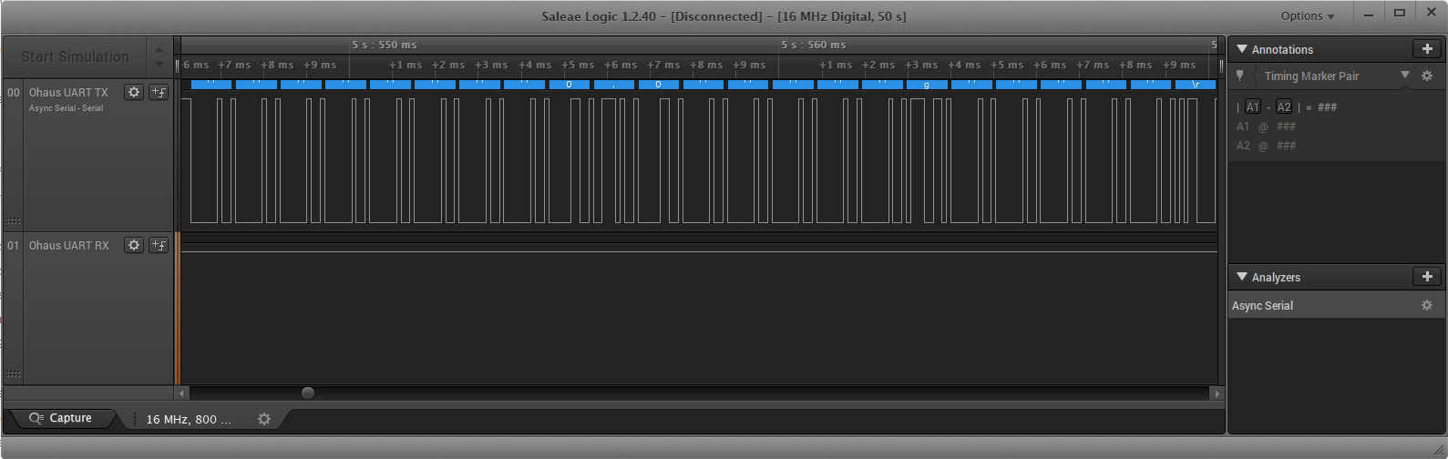Collapse the Annotations panel
This screenshot has height=459, width=1448.
(x=1241, y=49)
